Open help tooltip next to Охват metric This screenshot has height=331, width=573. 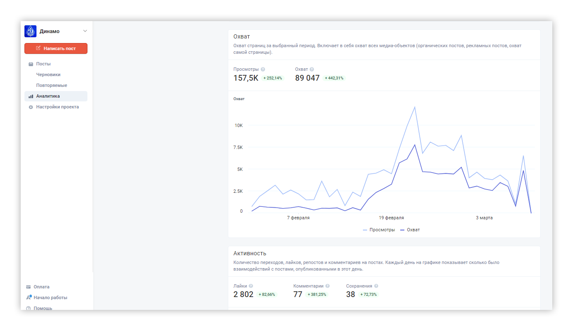pyautogui.click(x=312, y=70)
